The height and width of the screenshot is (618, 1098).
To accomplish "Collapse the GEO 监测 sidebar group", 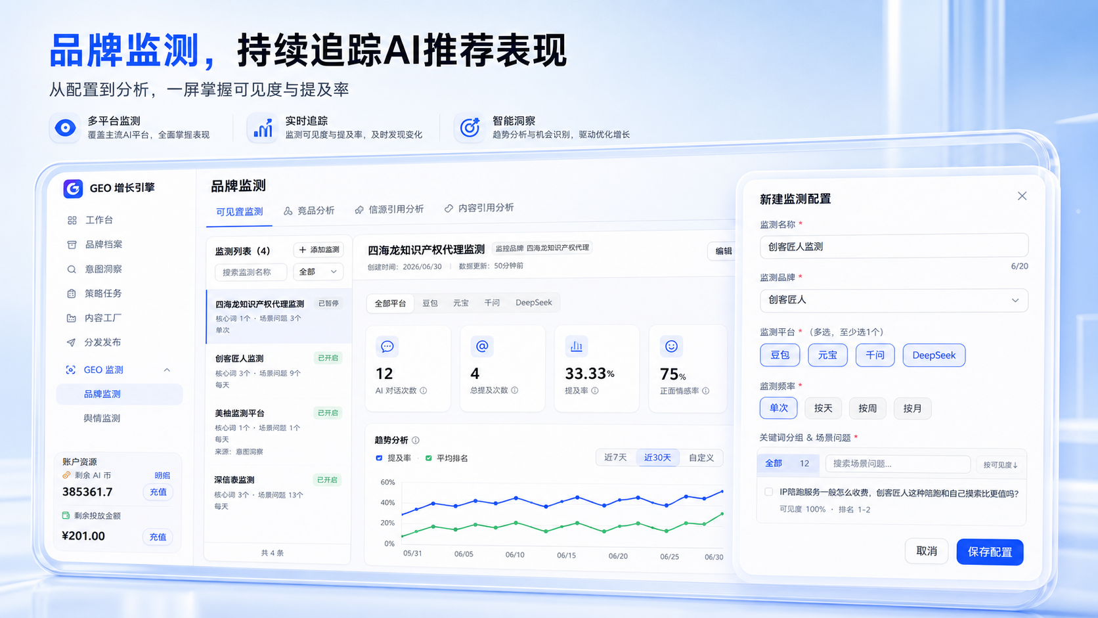I will pyautogui.click(x=167, y=370).
